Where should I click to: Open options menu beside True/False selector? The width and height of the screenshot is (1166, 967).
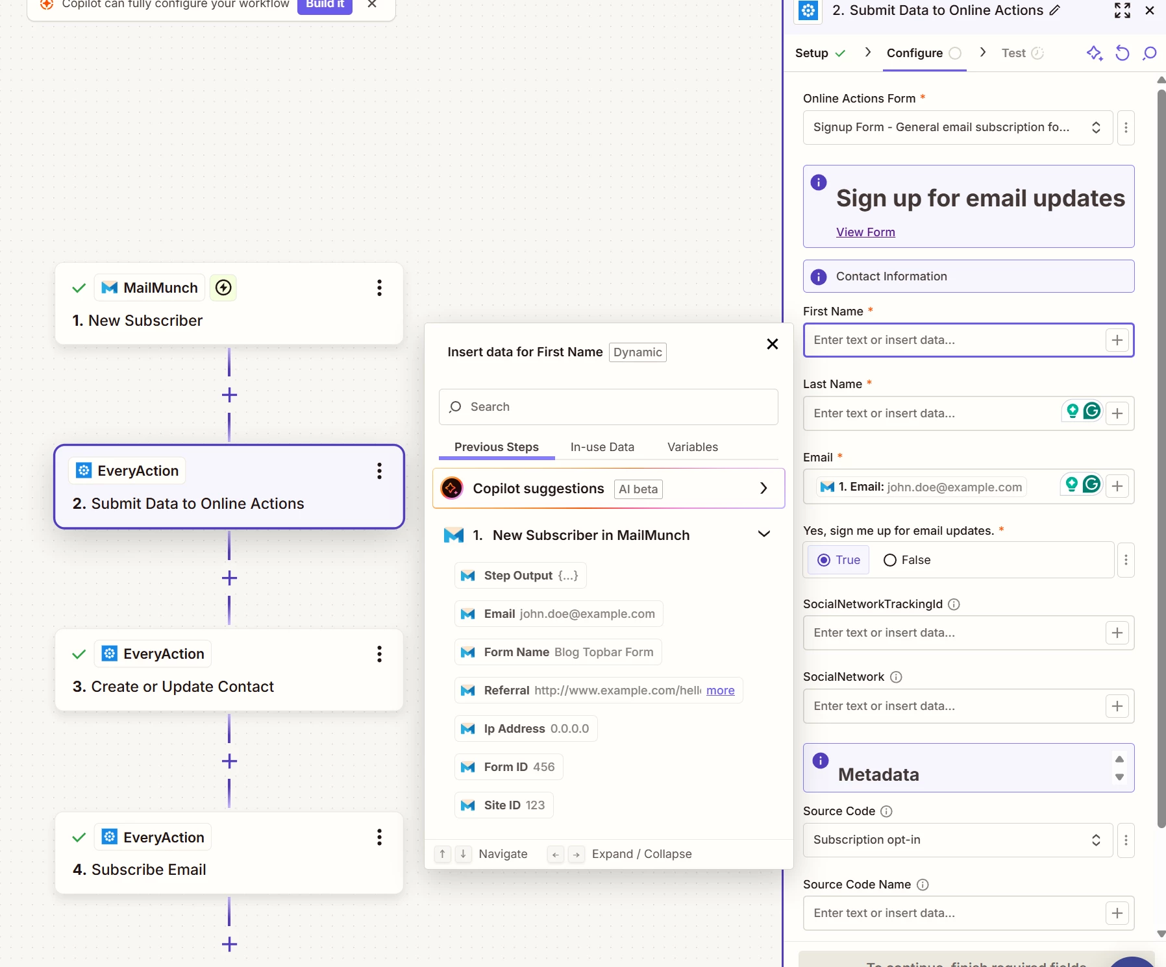click(1126, 560)
